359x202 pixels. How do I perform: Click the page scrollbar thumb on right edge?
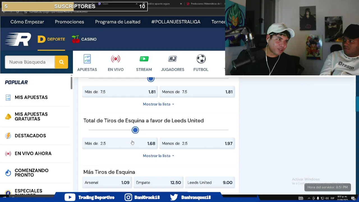coord(357,104)
